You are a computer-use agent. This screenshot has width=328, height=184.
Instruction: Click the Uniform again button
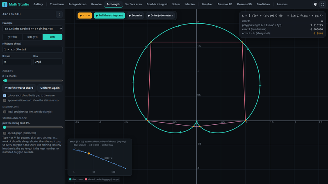point(50,88)
